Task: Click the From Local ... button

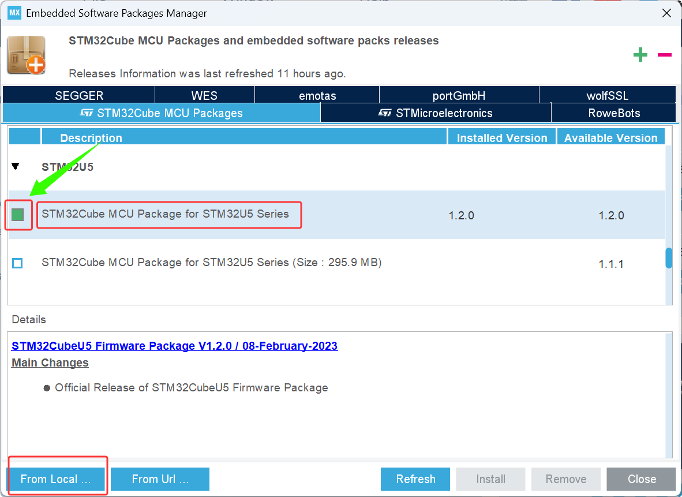Action: coord(55,479)
